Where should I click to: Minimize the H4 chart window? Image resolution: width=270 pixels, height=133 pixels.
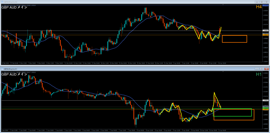click(x=257, y=2)
